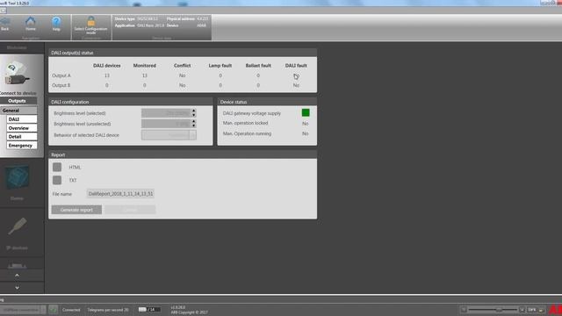Open the connection type dropdown in status bar
The image size is (562, 316).
point(23,309)
